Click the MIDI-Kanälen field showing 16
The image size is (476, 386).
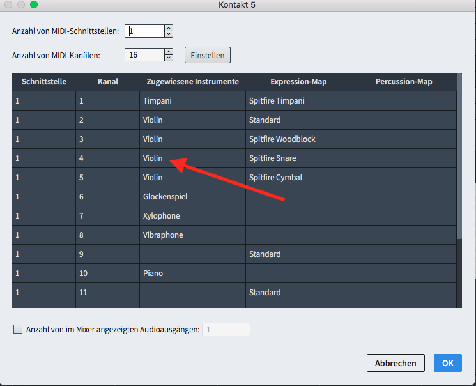click(145, 55)
